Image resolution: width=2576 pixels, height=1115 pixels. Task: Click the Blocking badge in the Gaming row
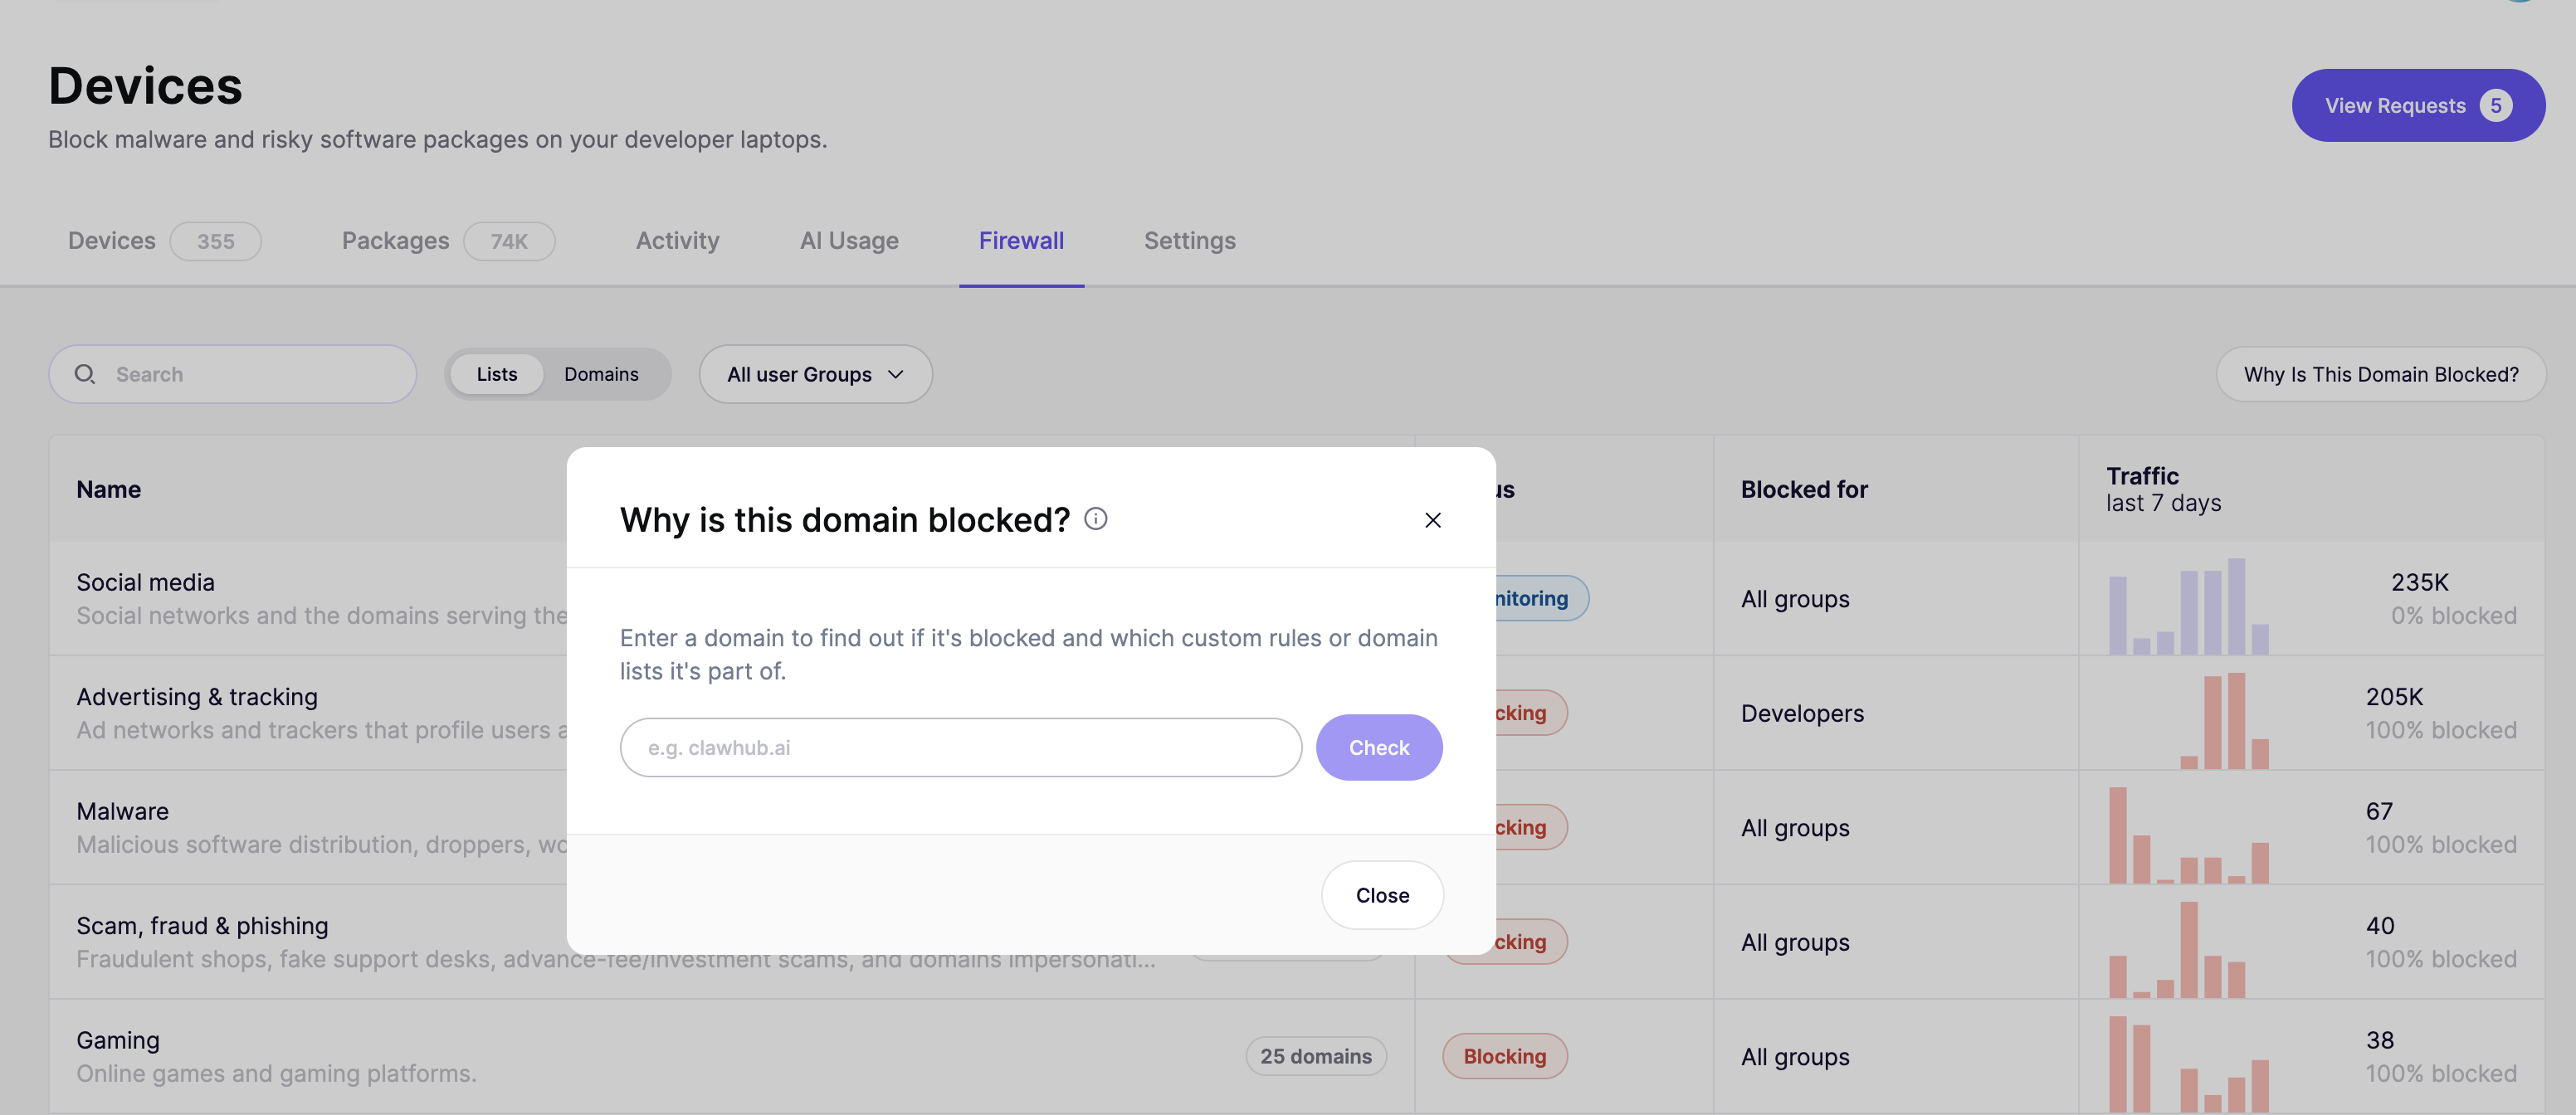[1504, 1056]
